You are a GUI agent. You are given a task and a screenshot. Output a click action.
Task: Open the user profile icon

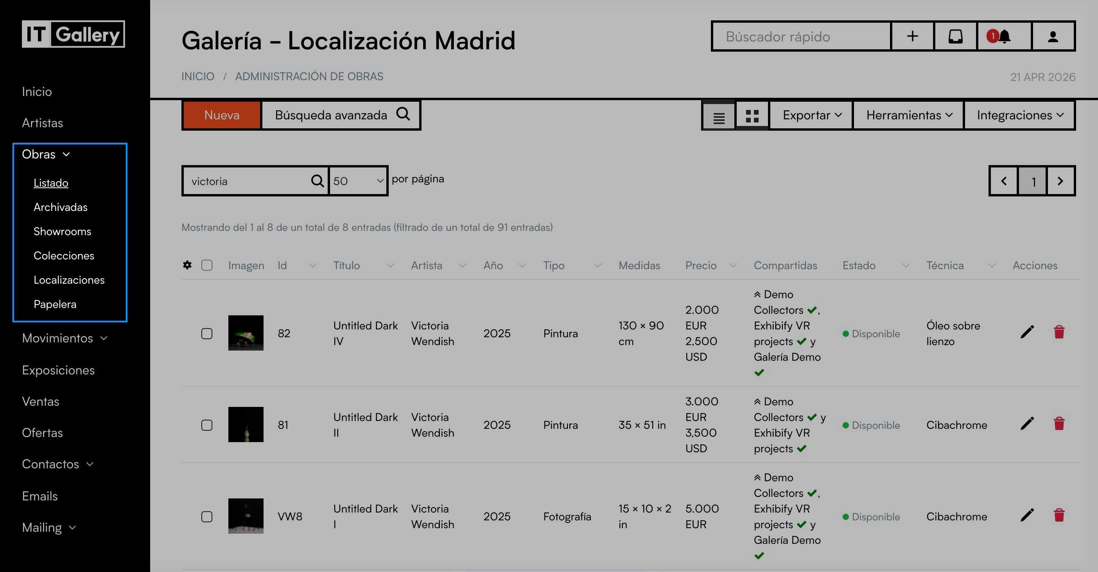[1053, 36]
